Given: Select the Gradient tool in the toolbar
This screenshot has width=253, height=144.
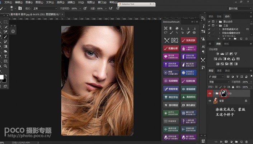Looking at the screenshot, I should click(x=6, y=47).
